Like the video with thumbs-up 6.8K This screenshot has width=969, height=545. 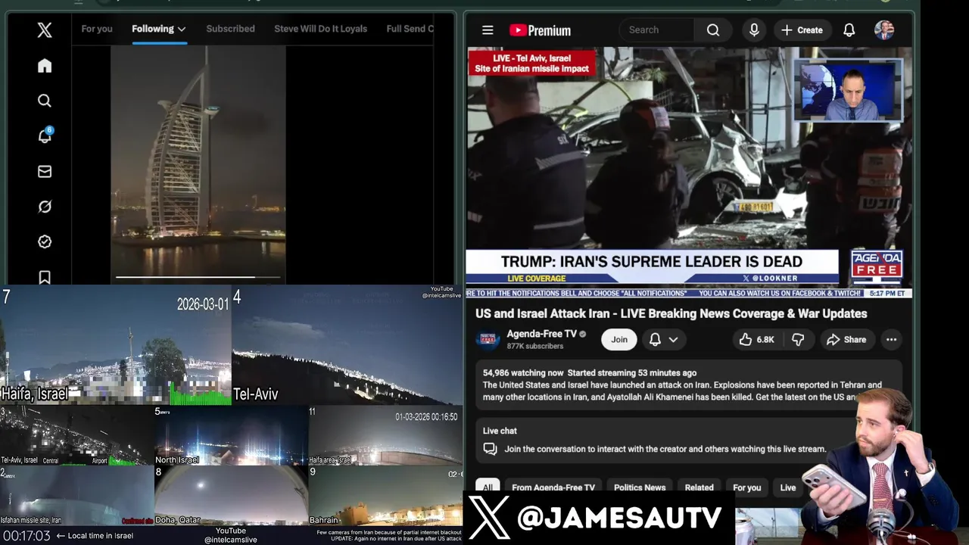coord(757,340)
